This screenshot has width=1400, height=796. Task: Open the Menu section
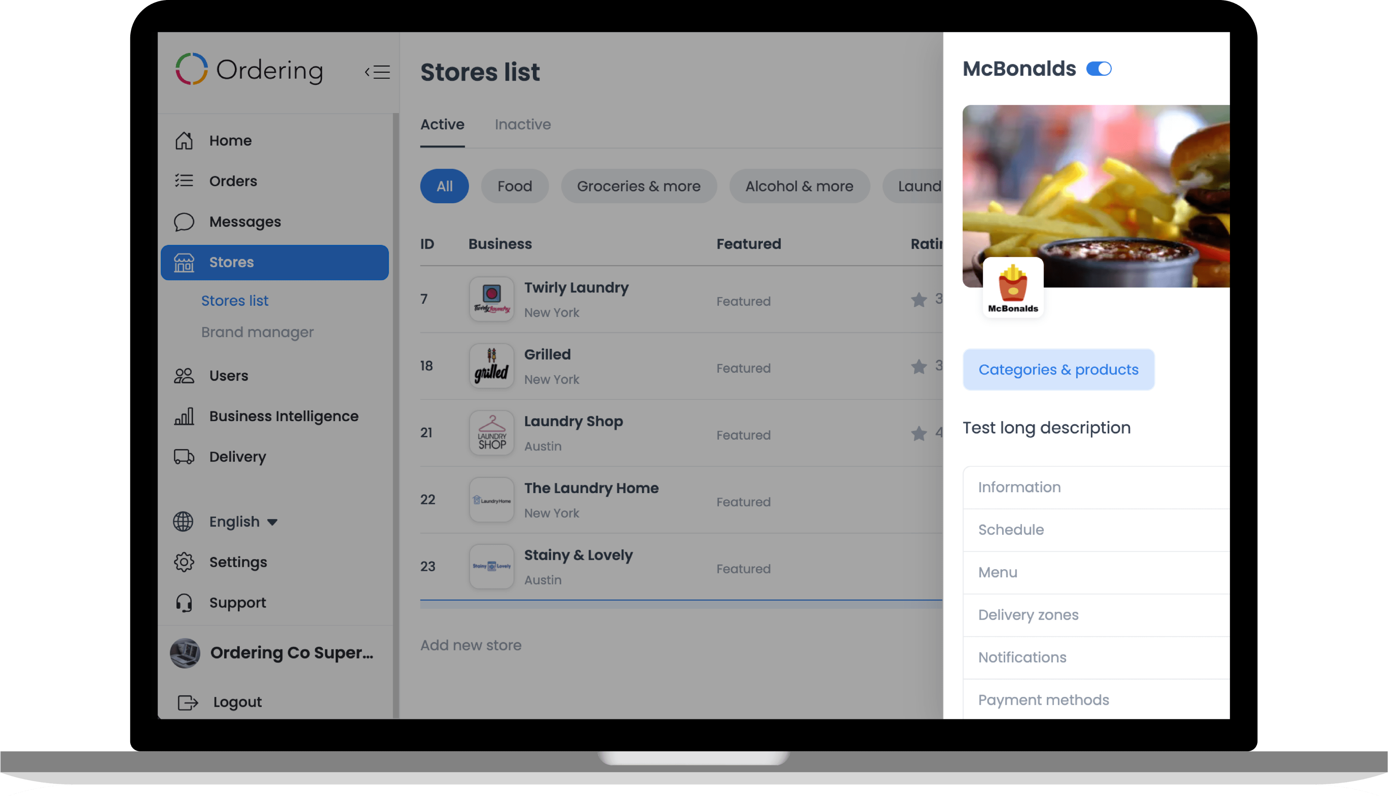pyautogui.click(x=1096, y=572)
